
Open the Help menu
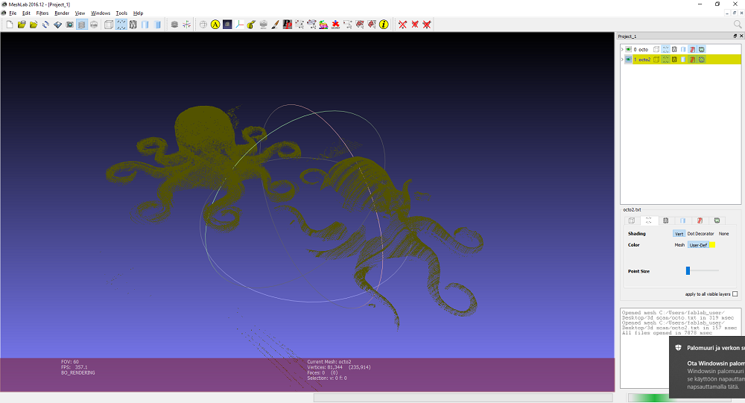tap(138, 13)
